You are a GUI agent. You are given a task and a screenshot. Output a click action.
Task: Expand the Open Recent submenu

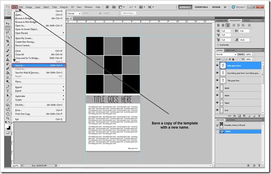[39, 33]
